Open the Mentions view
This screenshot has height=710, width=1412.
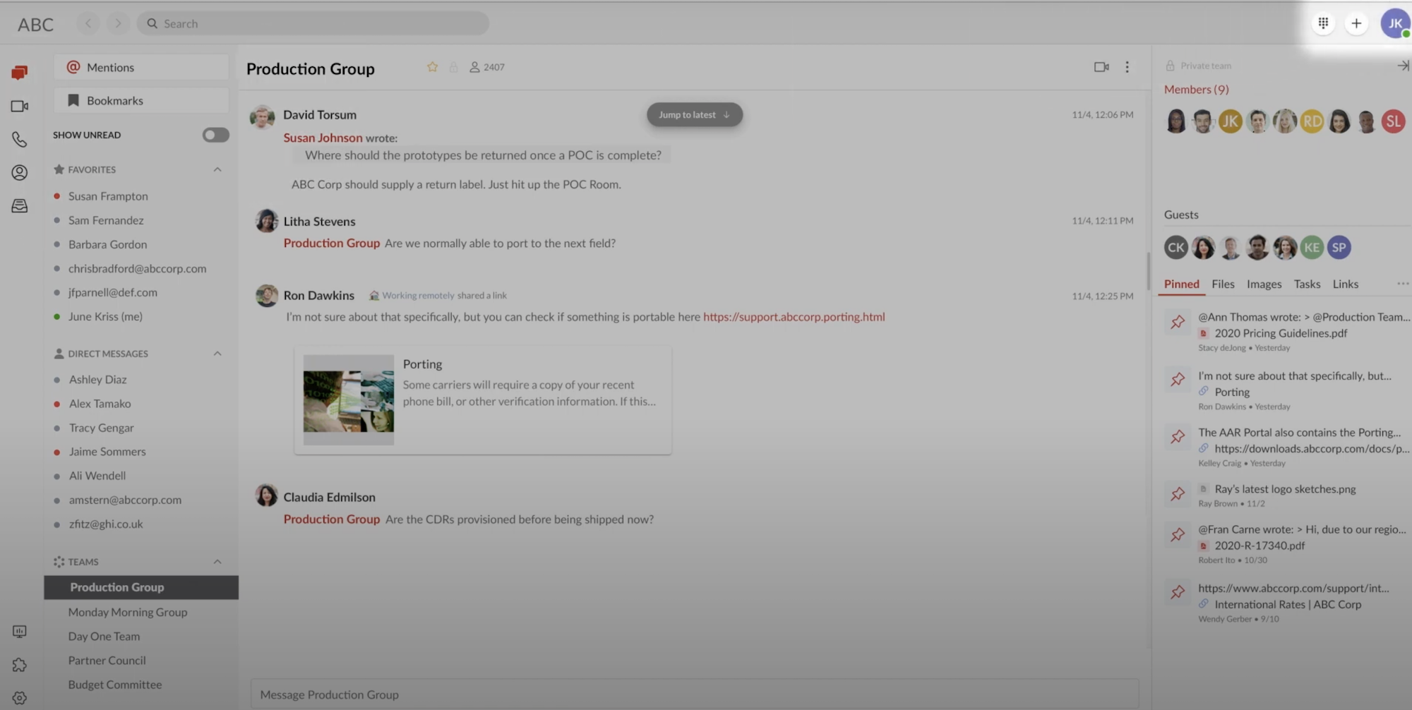pos(141,67)
